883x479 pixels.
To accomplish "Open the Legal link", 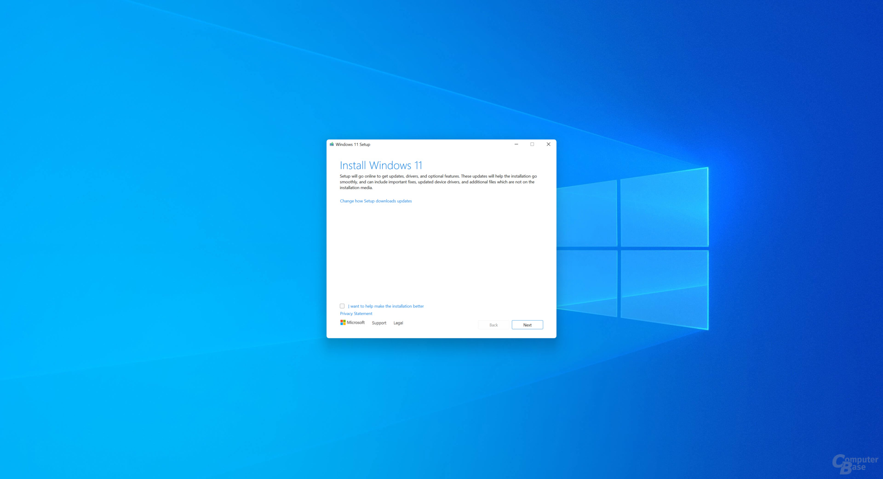I will [x=398, y=323].
